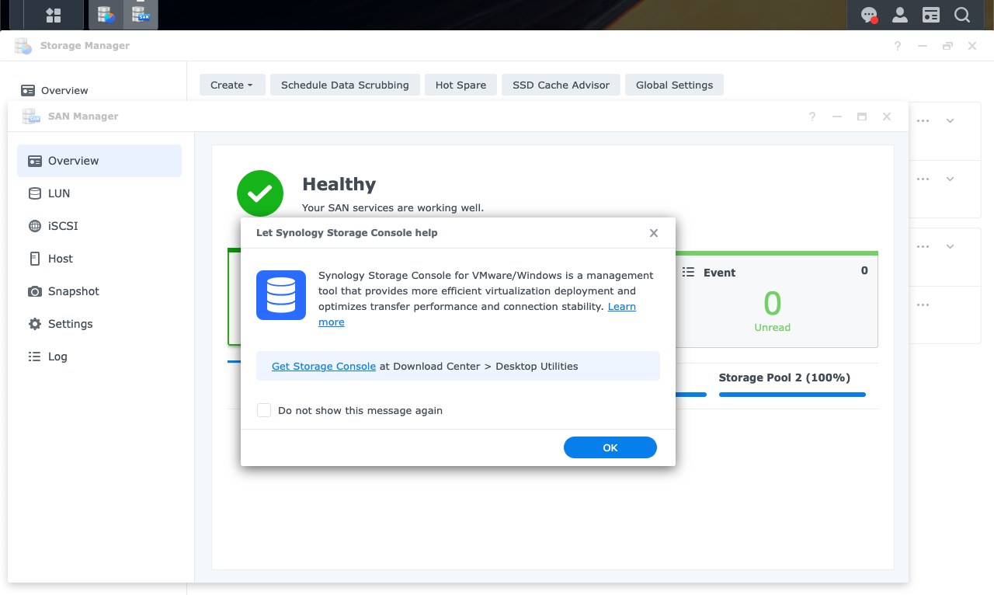Open user account options icon

pos(900,15)
